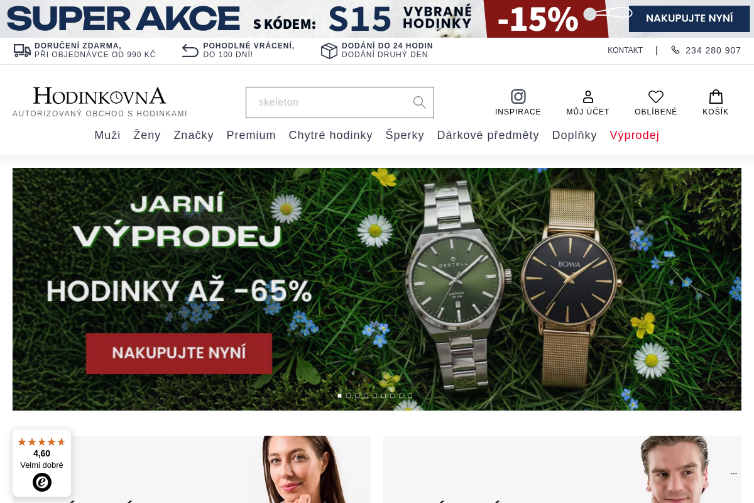Open Oblíbené heart icon
The height and width of the screenshot is (503, 754).
(656, 96)
